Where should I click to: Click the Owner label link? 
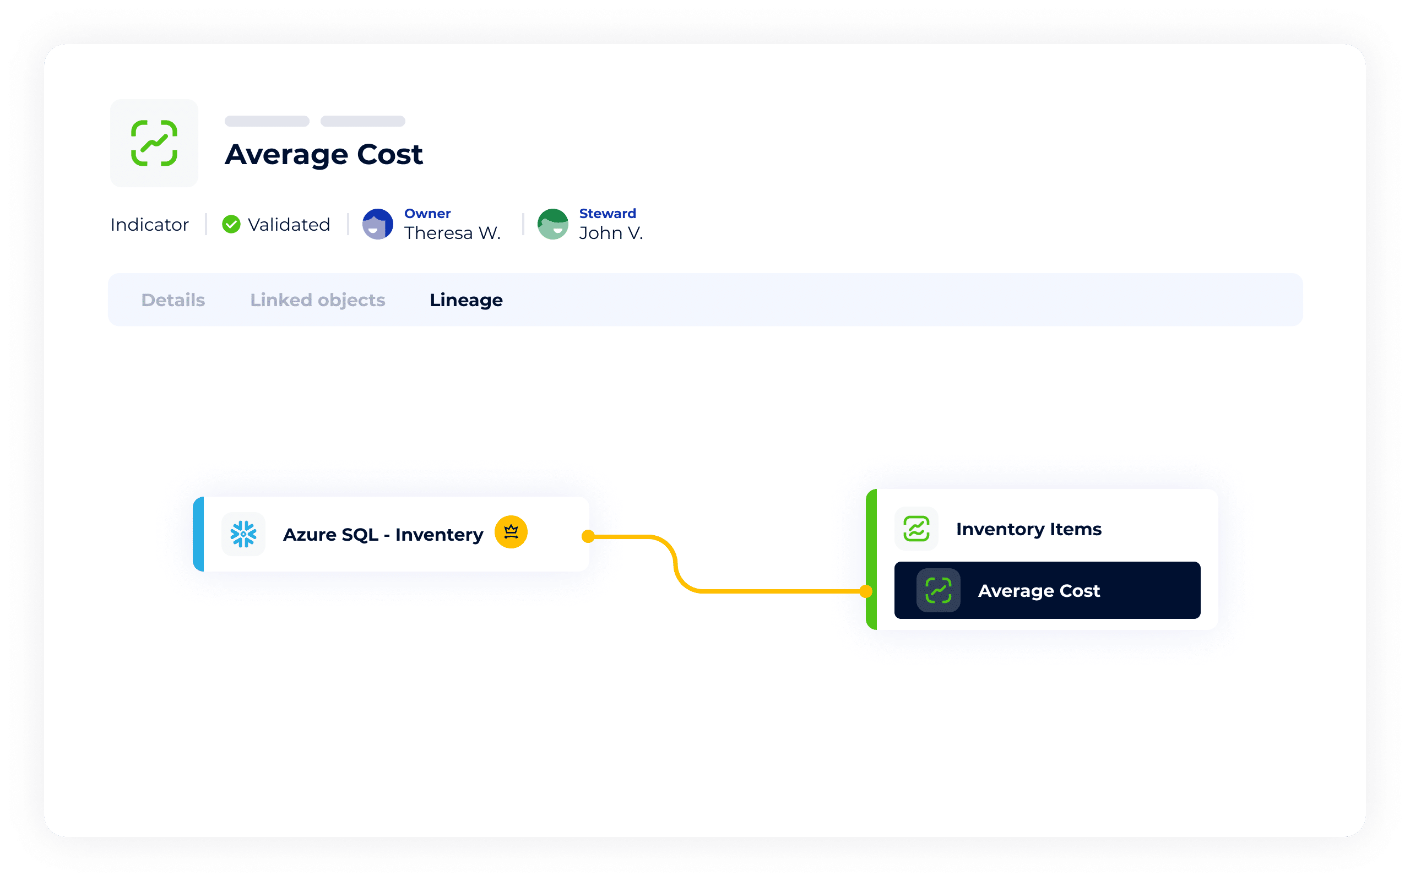(427, 214)
